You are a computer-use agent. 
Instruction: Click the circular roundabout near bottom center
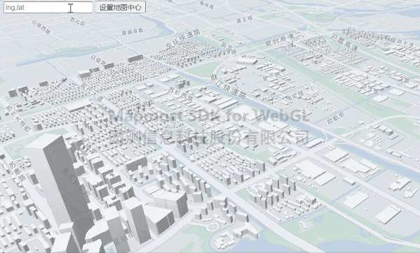(x=213, y=227)
